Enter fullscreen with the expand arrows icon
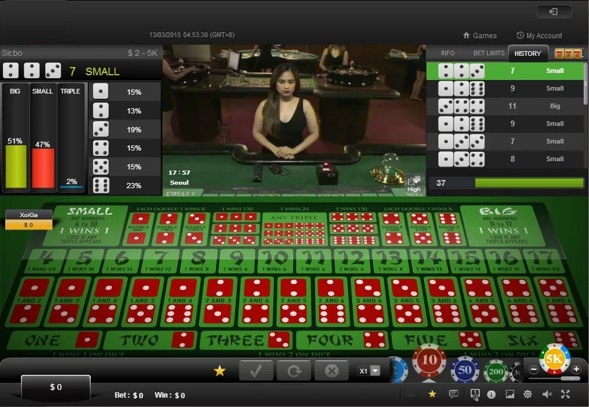Screen dimensions: 589x407 coord(565,394)
